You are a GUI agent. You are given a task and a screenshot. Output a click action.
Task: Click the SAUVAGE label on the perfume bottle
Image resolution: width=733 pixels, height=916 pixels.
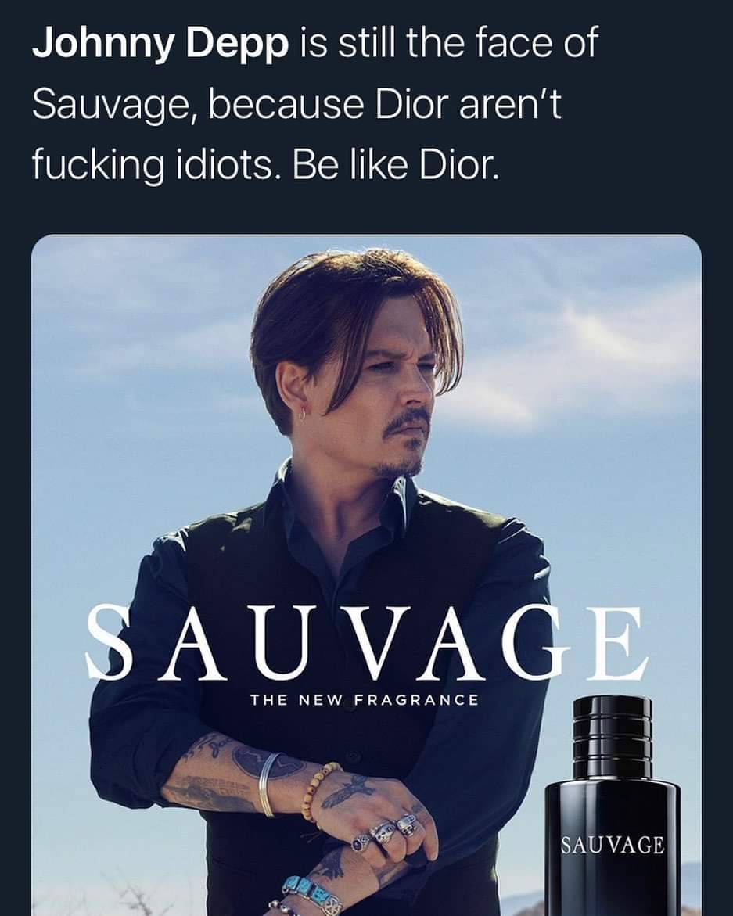(x=613, y=845)
